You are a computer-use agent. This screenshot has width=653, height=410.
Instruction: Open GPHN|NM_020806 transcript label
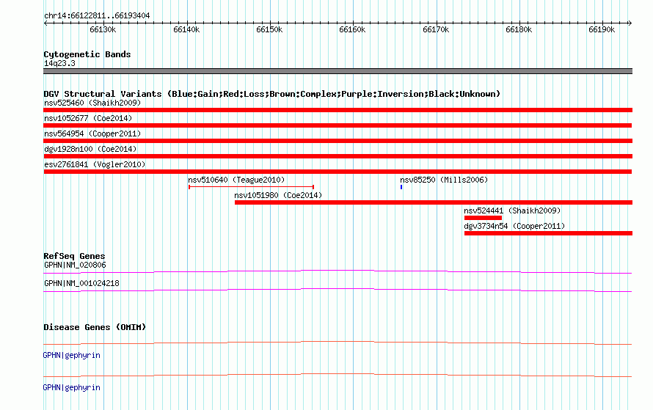(x=75, y=266)
